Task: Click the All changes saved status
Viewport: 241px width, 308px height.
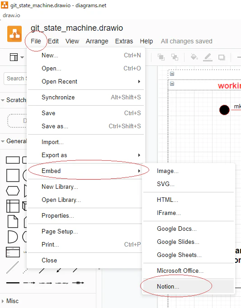Action: point(186,41)
